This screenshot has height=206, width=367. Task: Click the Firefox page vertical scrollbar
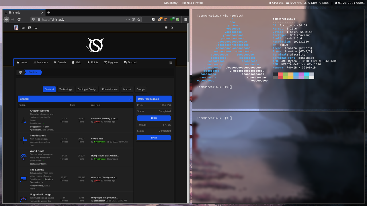(x=188, y=43)
